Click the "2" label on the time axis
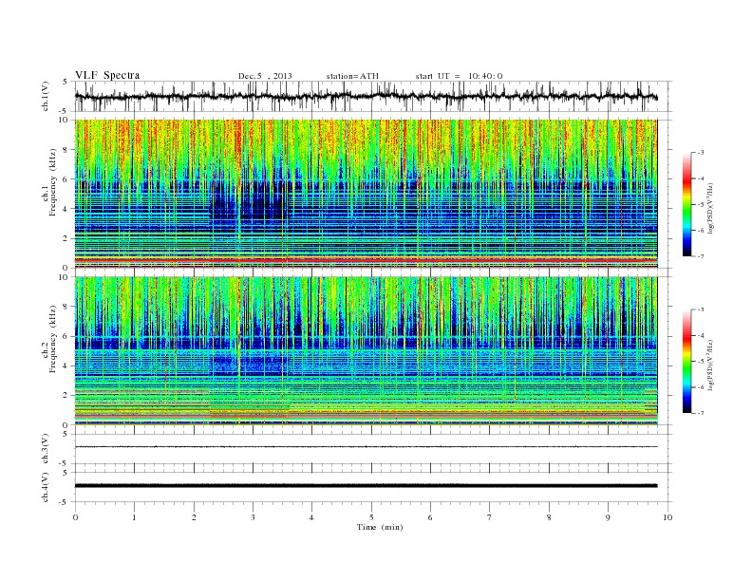Screen dimensions: 752x581 (x=194, y=517)
